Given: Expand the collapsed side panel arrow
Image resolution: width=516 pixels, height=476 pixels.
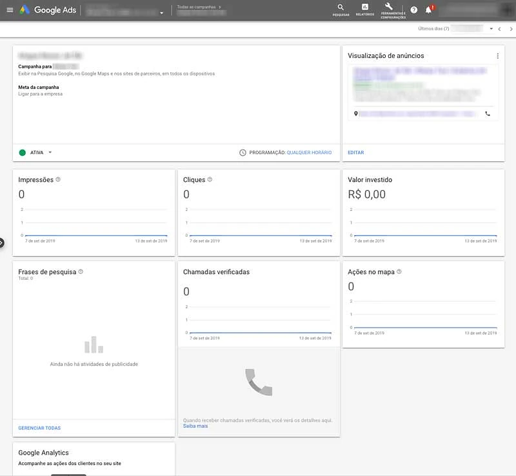Looking at the screenshot, I should (x=1, y=243).
